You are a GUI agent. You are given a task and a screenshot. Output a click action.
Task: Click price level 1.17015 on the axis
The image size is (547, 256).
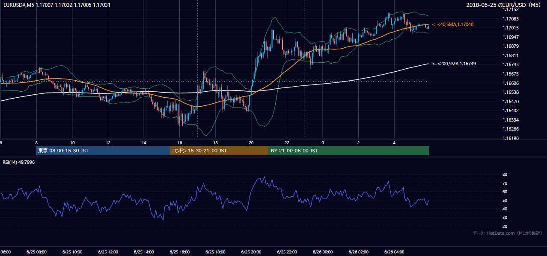point(511,28)
